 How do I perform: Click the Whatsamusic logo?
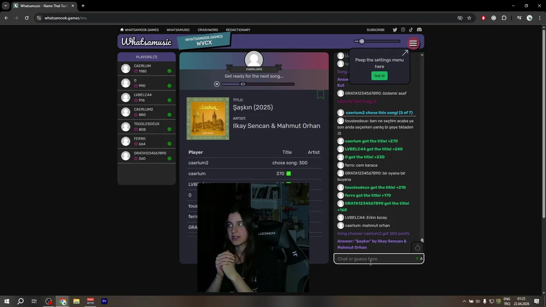146,42
